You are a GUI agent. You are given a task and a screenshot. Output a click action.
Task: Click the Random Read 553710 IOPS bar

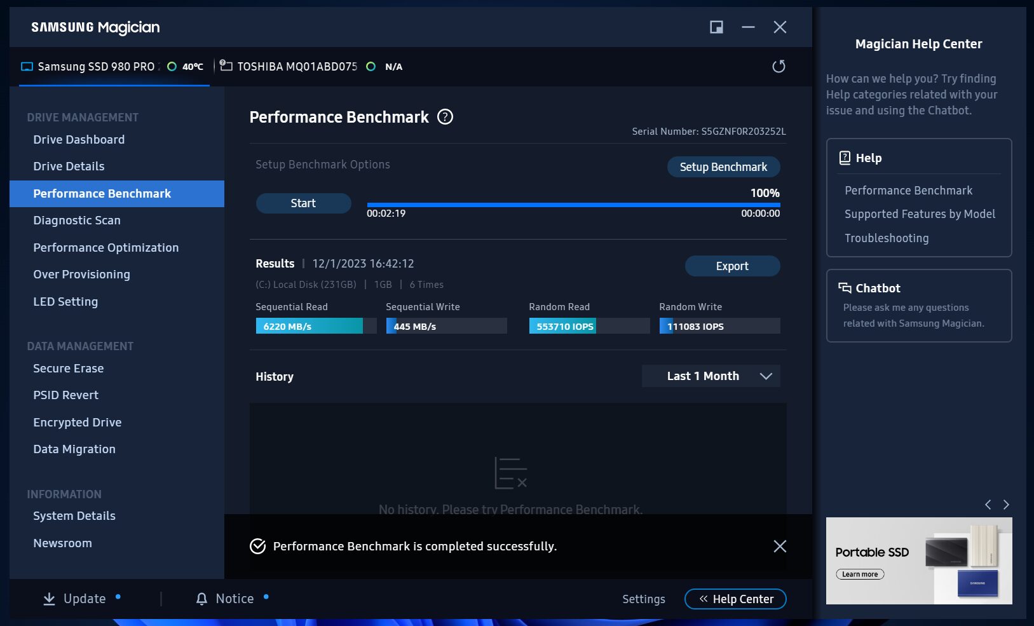coord(589,326)
